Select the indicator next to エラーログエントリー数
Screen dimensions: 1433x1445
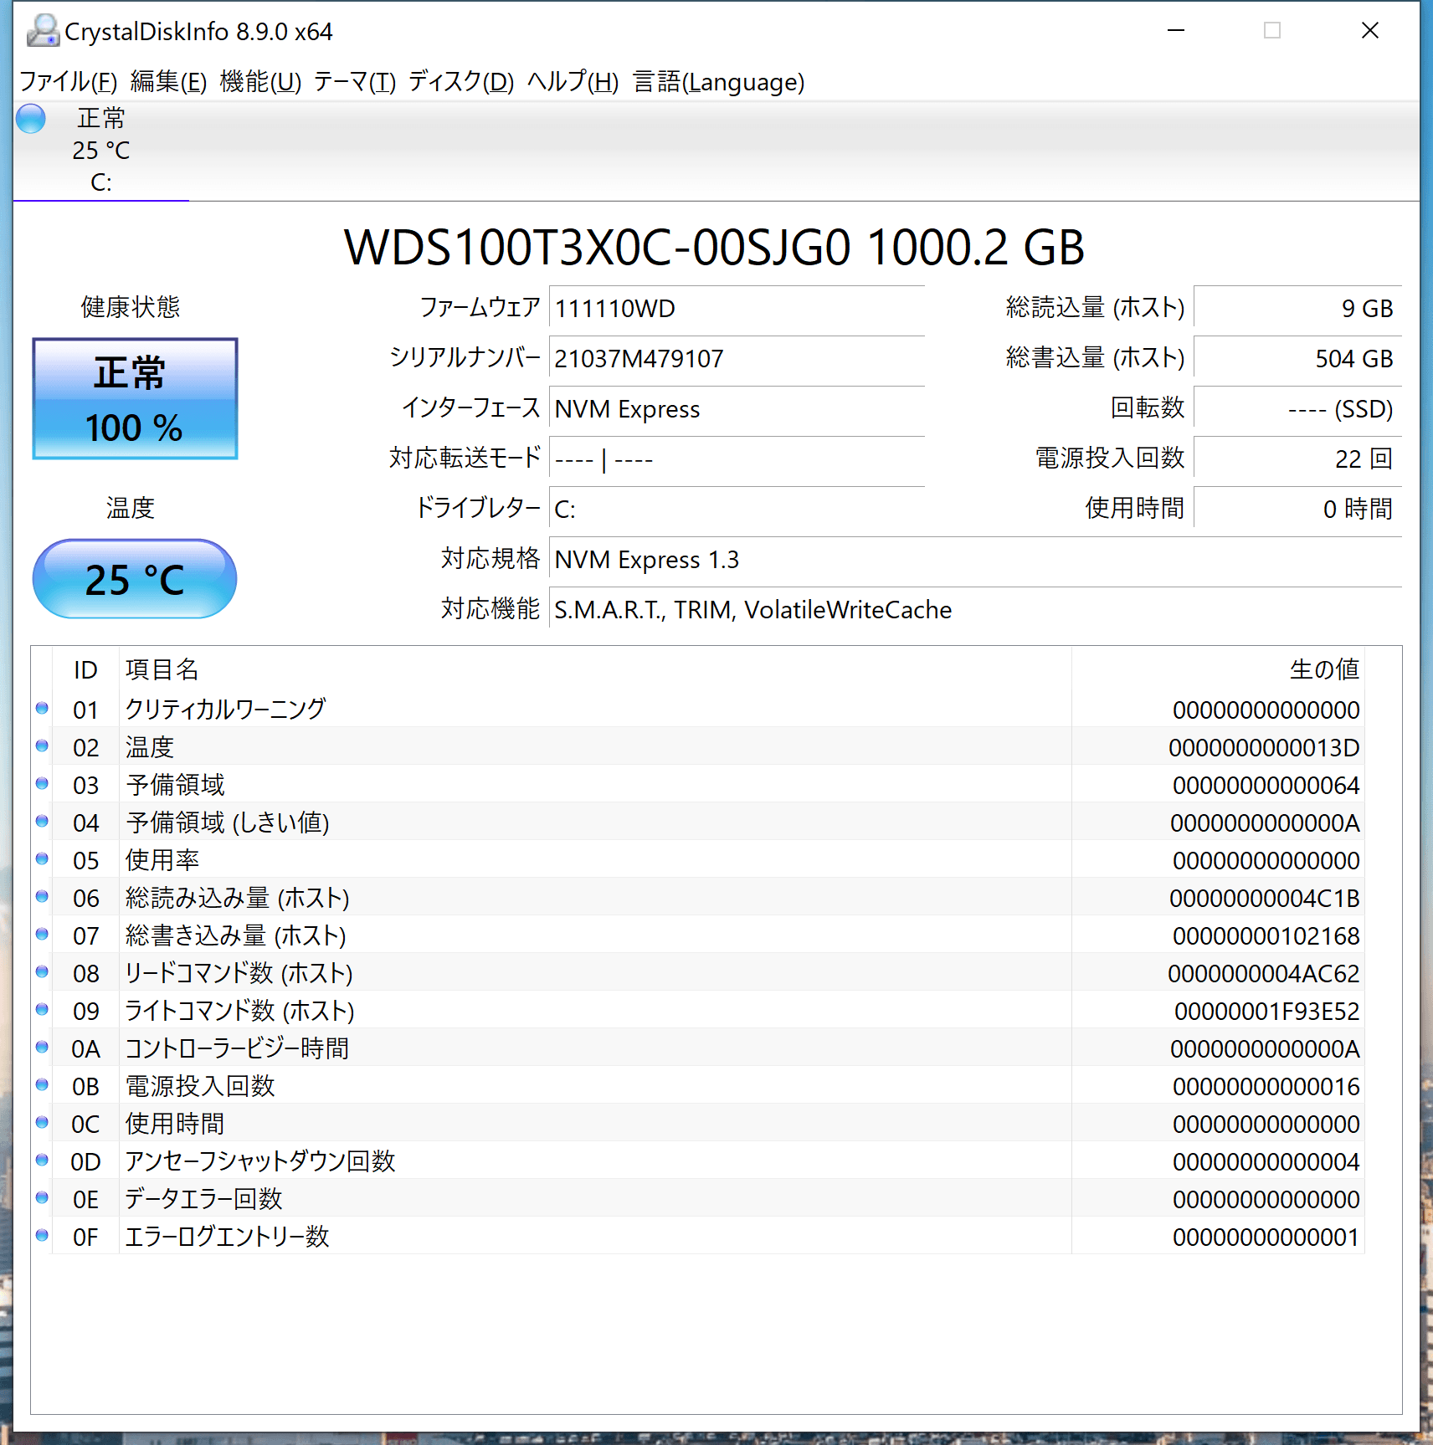(42, 1237)
